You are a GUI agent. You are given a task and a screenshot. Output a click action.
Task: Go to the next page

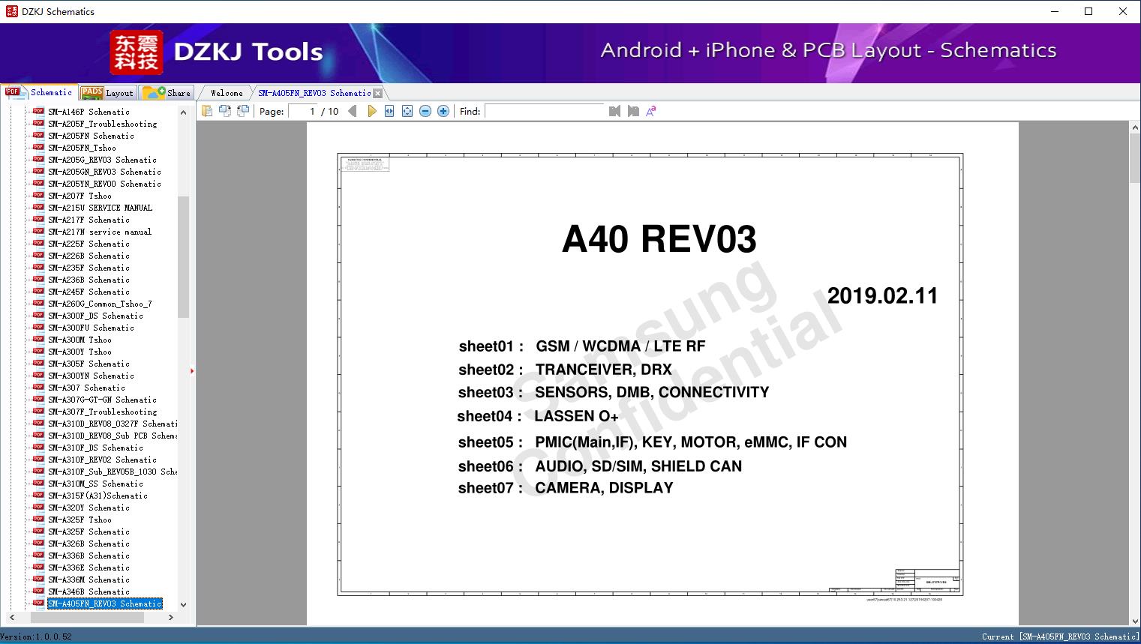371,111
